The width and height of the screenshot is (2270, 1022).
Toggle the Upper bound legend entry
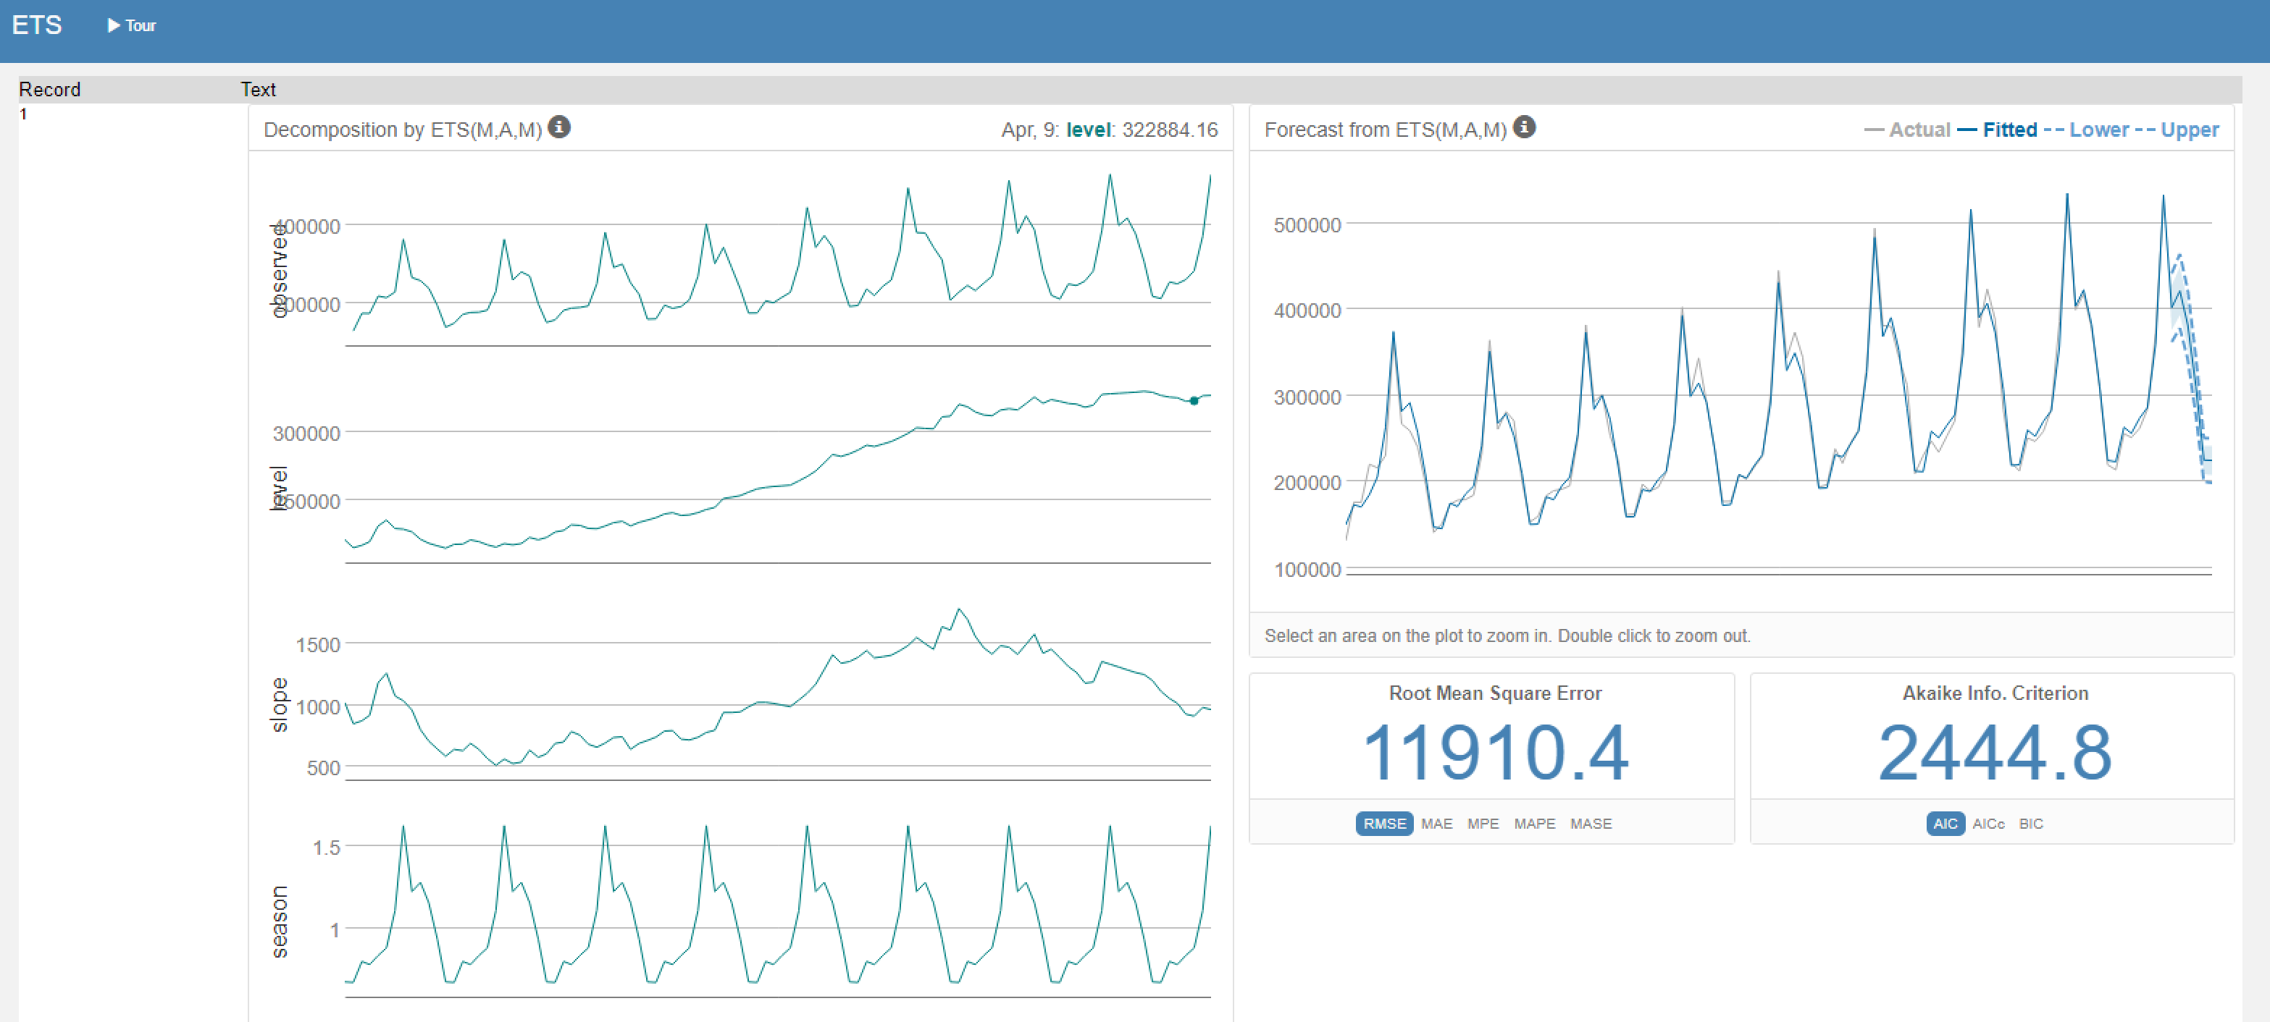(2189, 130)
